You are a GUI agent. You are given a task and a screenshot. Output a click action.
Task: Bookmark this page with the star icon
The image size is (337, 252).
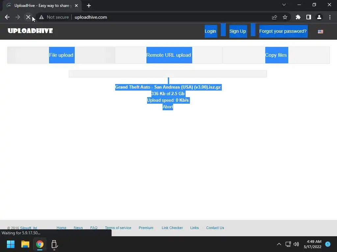coord(285,17)
